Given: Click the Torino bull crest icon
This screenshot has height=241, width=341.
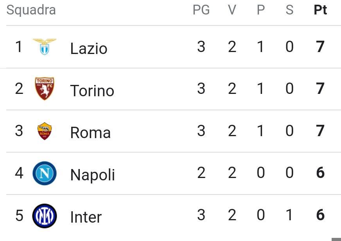Looking at the screenshot, I should coord(45,88).
